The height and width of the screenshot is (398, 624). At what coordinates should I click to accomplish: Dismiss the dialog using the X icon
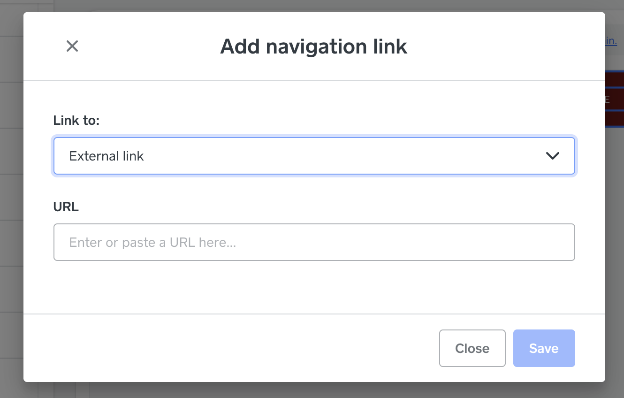click(72, 46)
